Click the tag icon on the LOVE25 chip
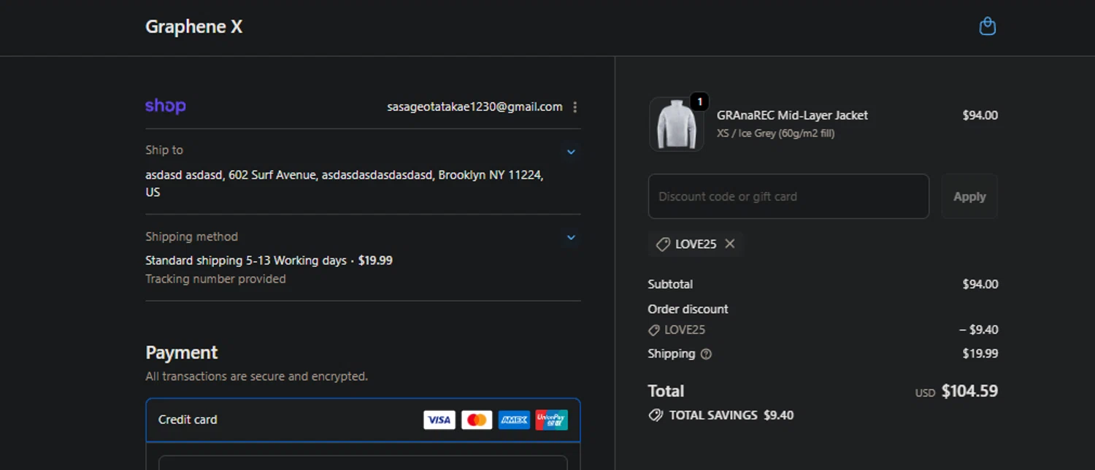This screenshot has width=1095, height=470. [663, 244]
